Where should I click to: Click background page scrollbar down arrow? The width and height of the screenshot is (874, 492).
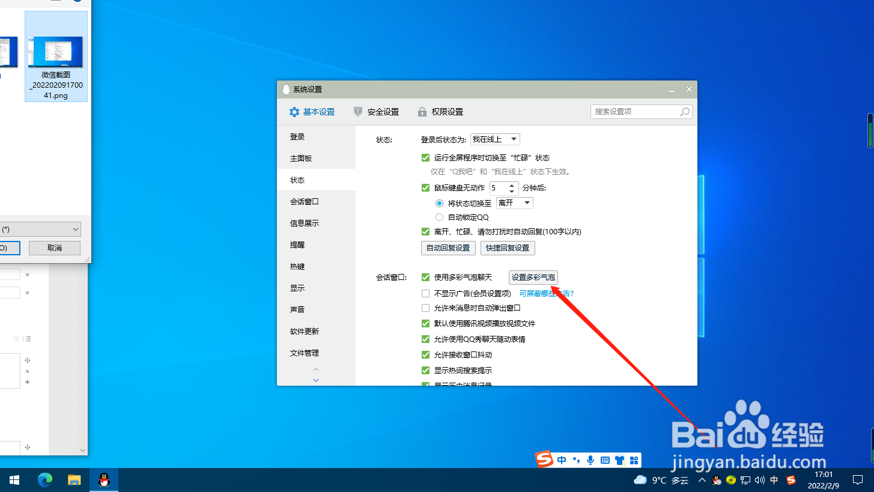coord(83,449)
